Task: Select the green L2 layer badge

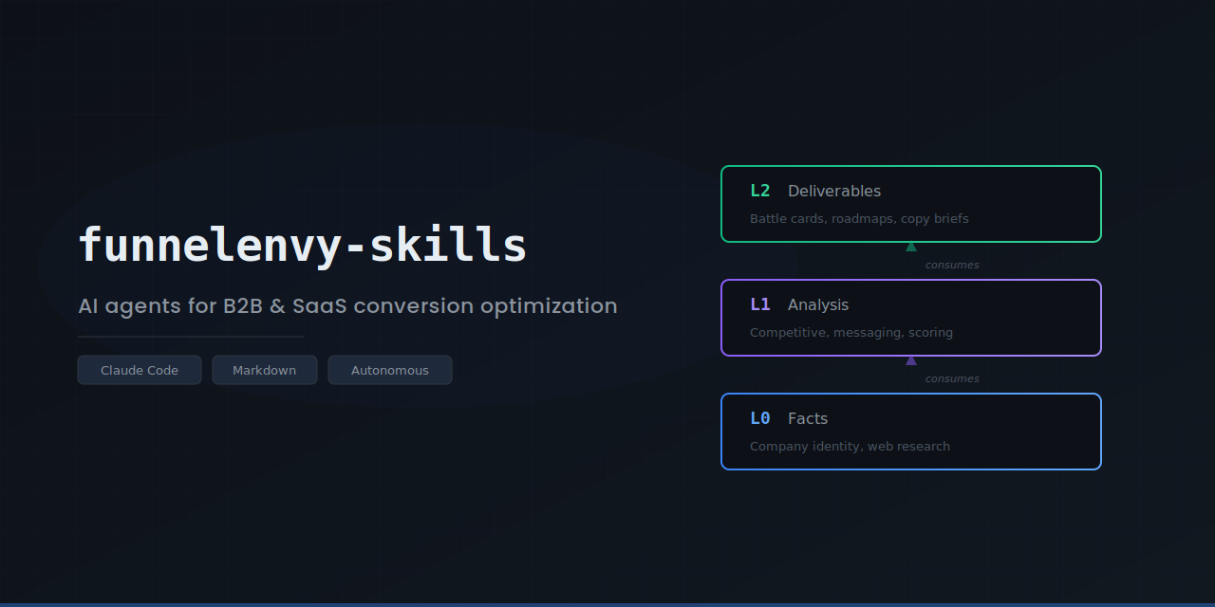Action: pos(760,191)
